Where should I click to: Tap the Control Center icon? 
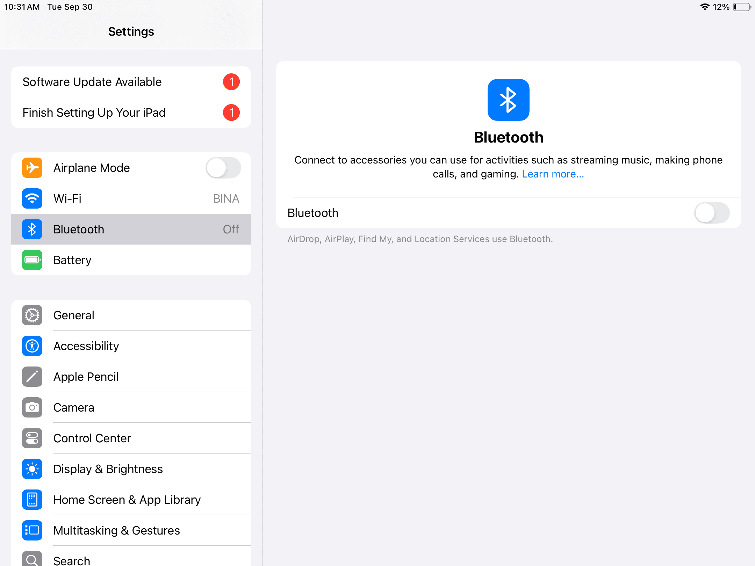(x=32, y=438)
